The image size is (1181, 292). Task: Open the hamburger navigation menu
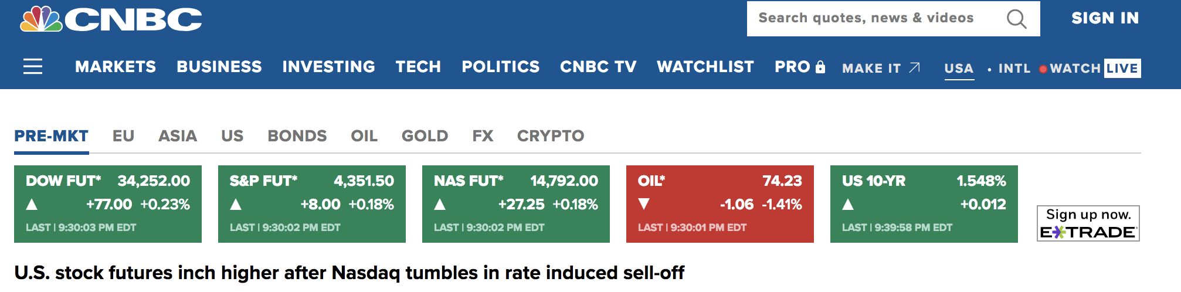click(x=33, y=66)
